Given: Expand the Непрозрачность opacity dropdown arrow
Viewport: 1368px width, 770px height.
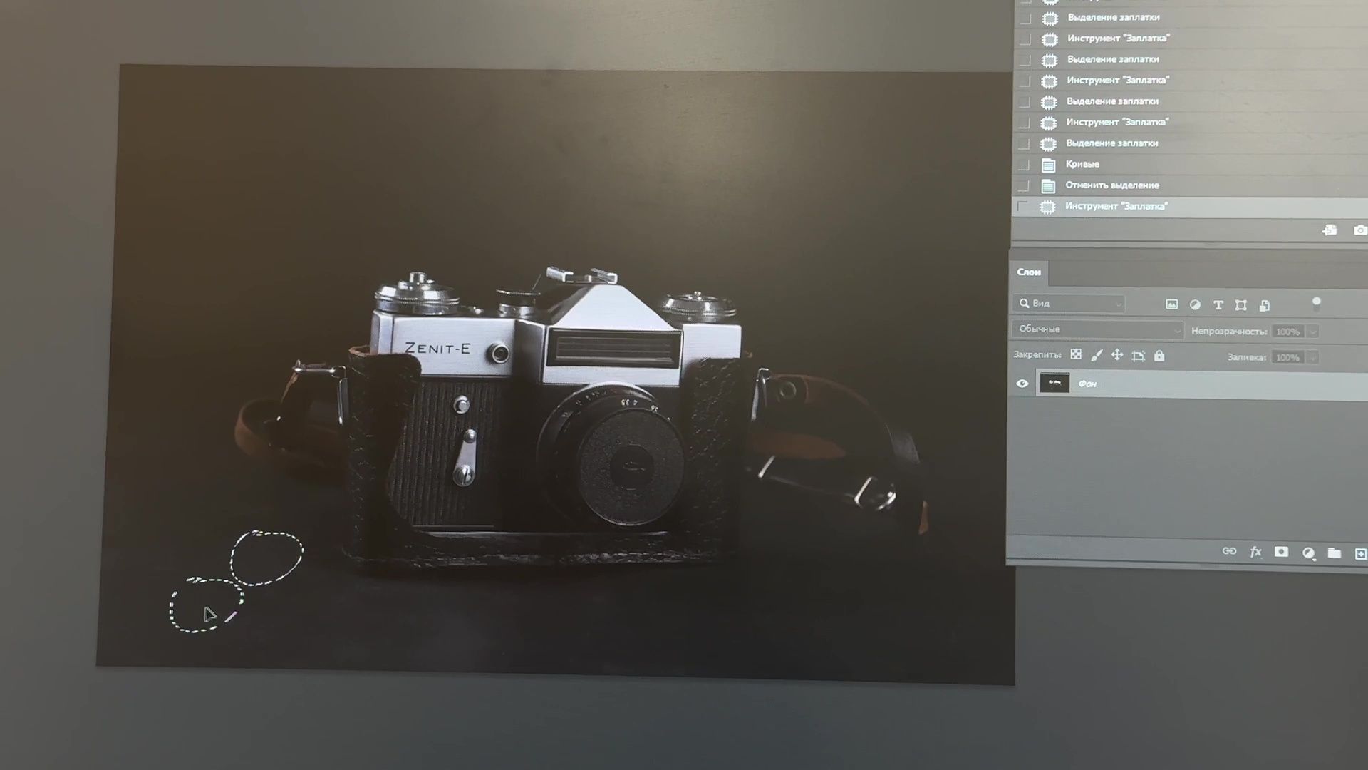Looking at the screenshot, I should coord(1312,332).
